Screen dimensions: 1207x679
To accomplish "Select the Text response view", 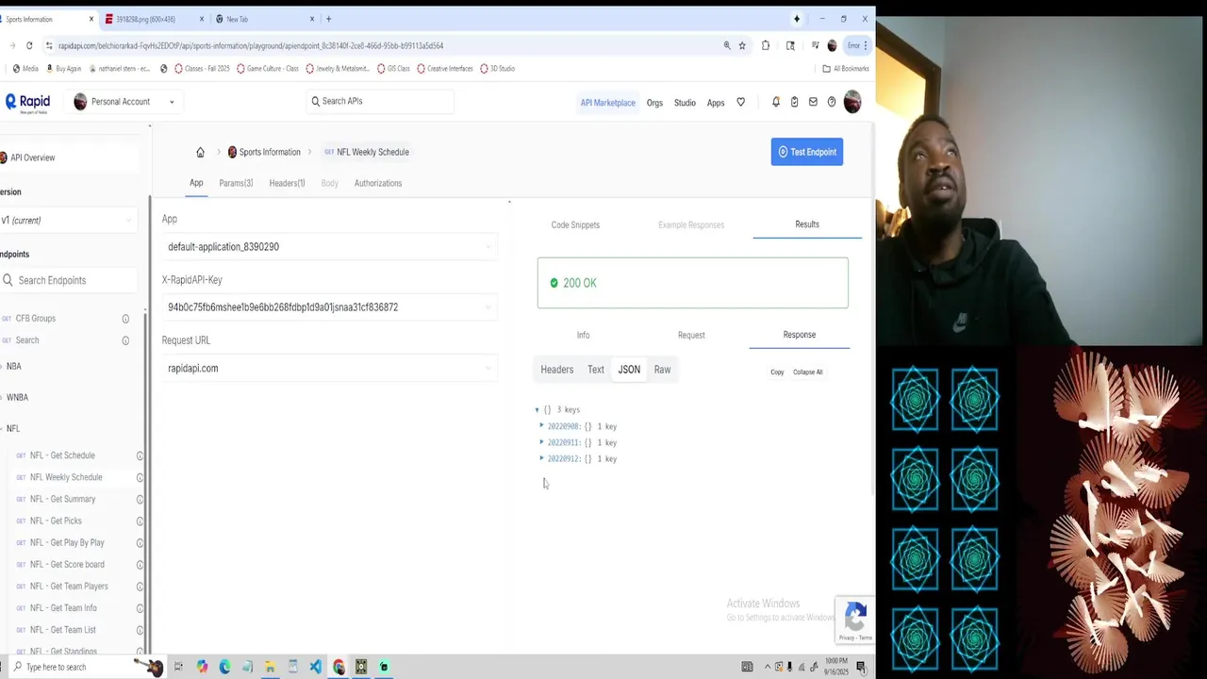I will click(596, 370).
